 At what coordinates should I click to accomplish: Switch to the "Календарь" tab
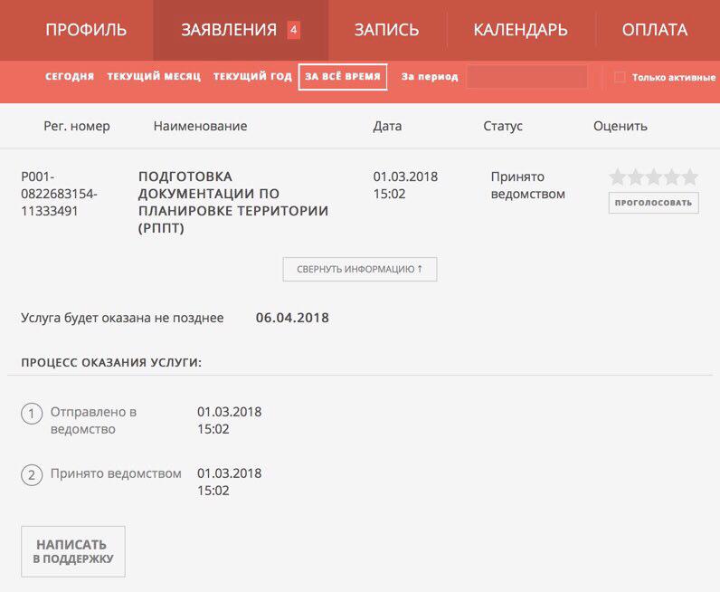point(520,30)
